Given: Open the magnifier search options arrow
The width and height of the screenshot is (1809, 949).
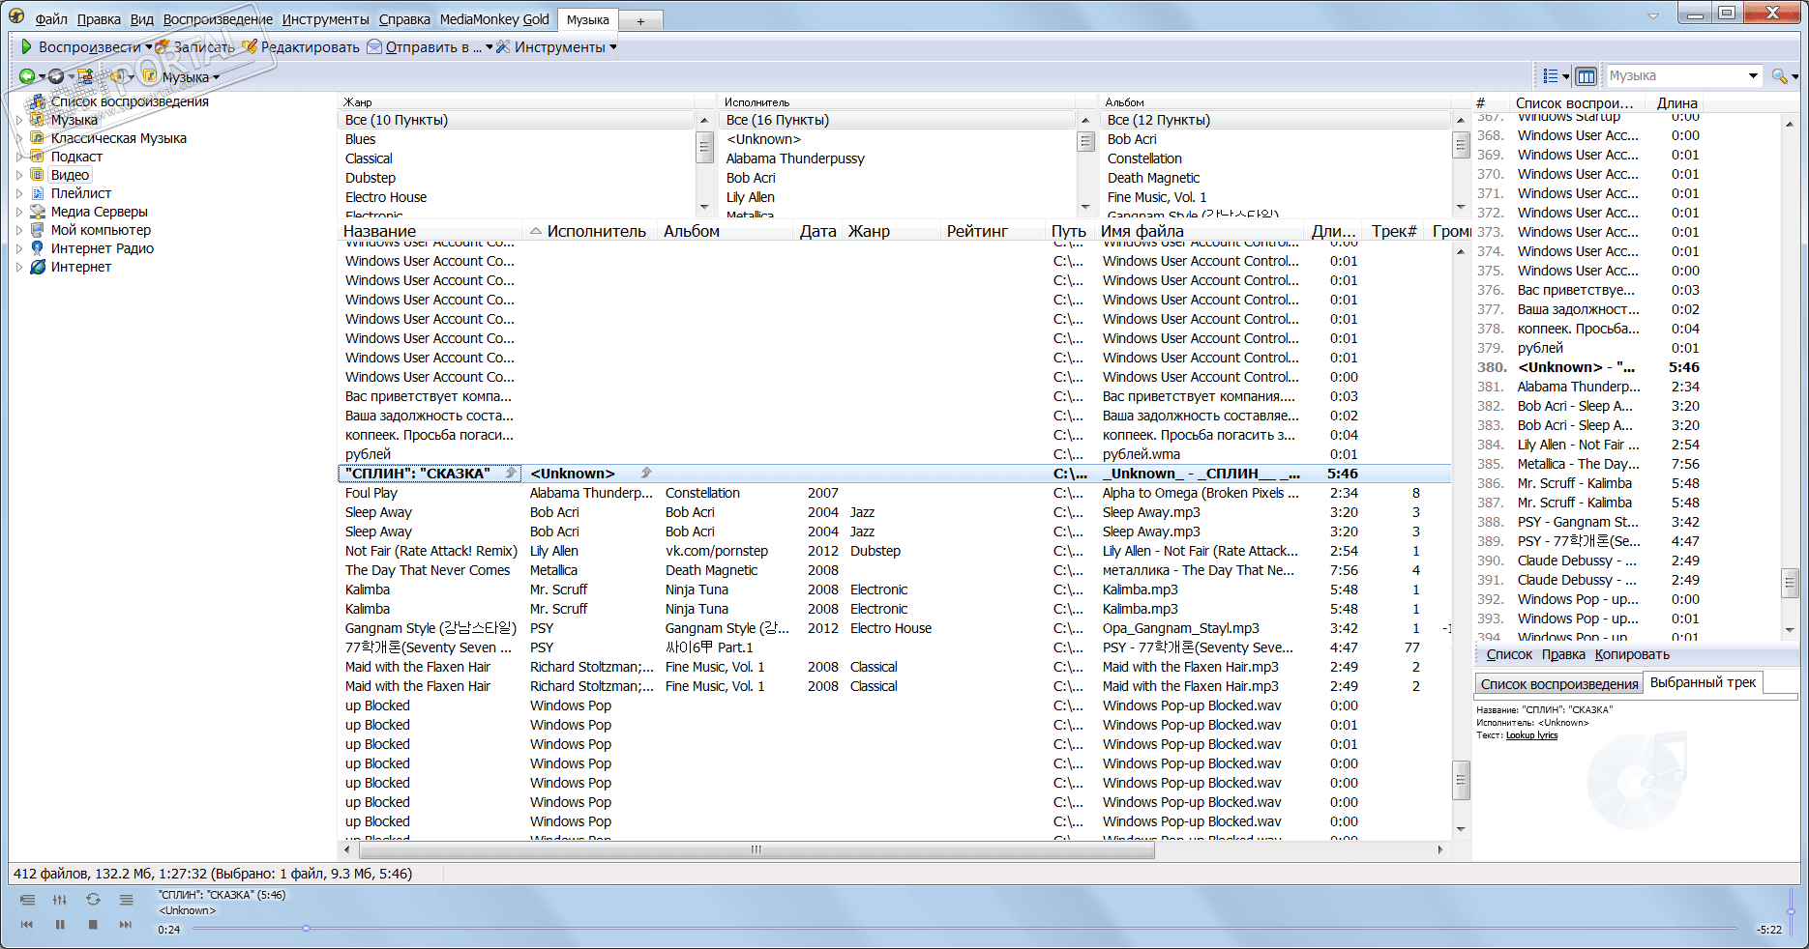Looking at the screenshot, I should (1794, 76).
